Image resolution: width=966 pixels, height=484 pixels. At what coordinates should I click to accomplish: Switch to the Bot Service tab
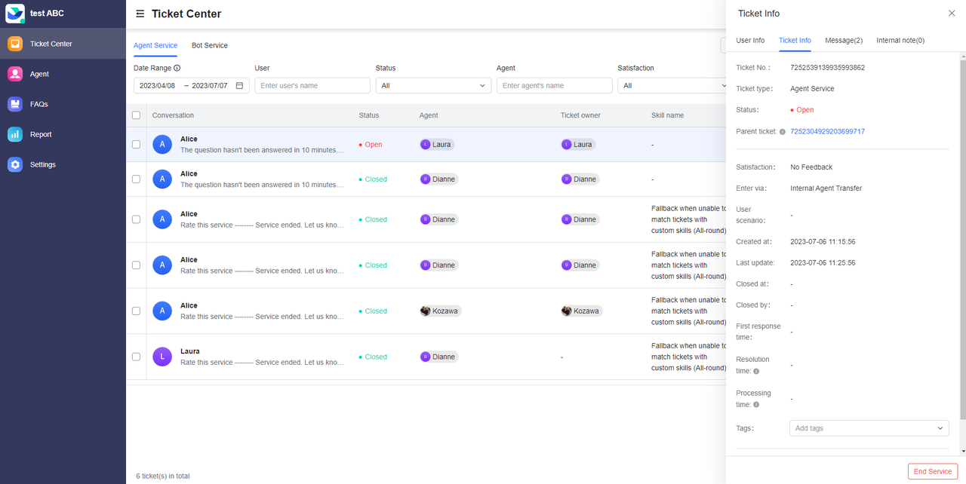pos(209,45)
